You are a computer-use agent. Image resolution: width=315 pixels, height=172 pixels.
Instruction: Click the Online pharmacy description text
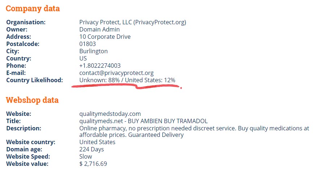coord(194,131)
